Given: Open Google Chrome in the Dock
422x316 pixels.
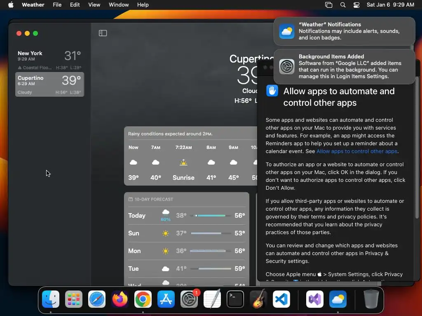Looking at the screenshot, I should 143,299.
